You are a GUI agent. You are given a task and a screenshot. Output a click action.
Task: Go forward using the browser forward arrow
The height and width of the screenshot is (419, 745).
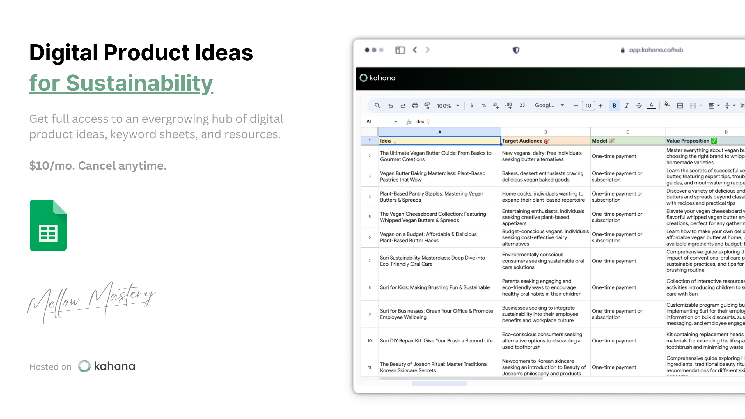pyautogui.click(x=427, y=50)
